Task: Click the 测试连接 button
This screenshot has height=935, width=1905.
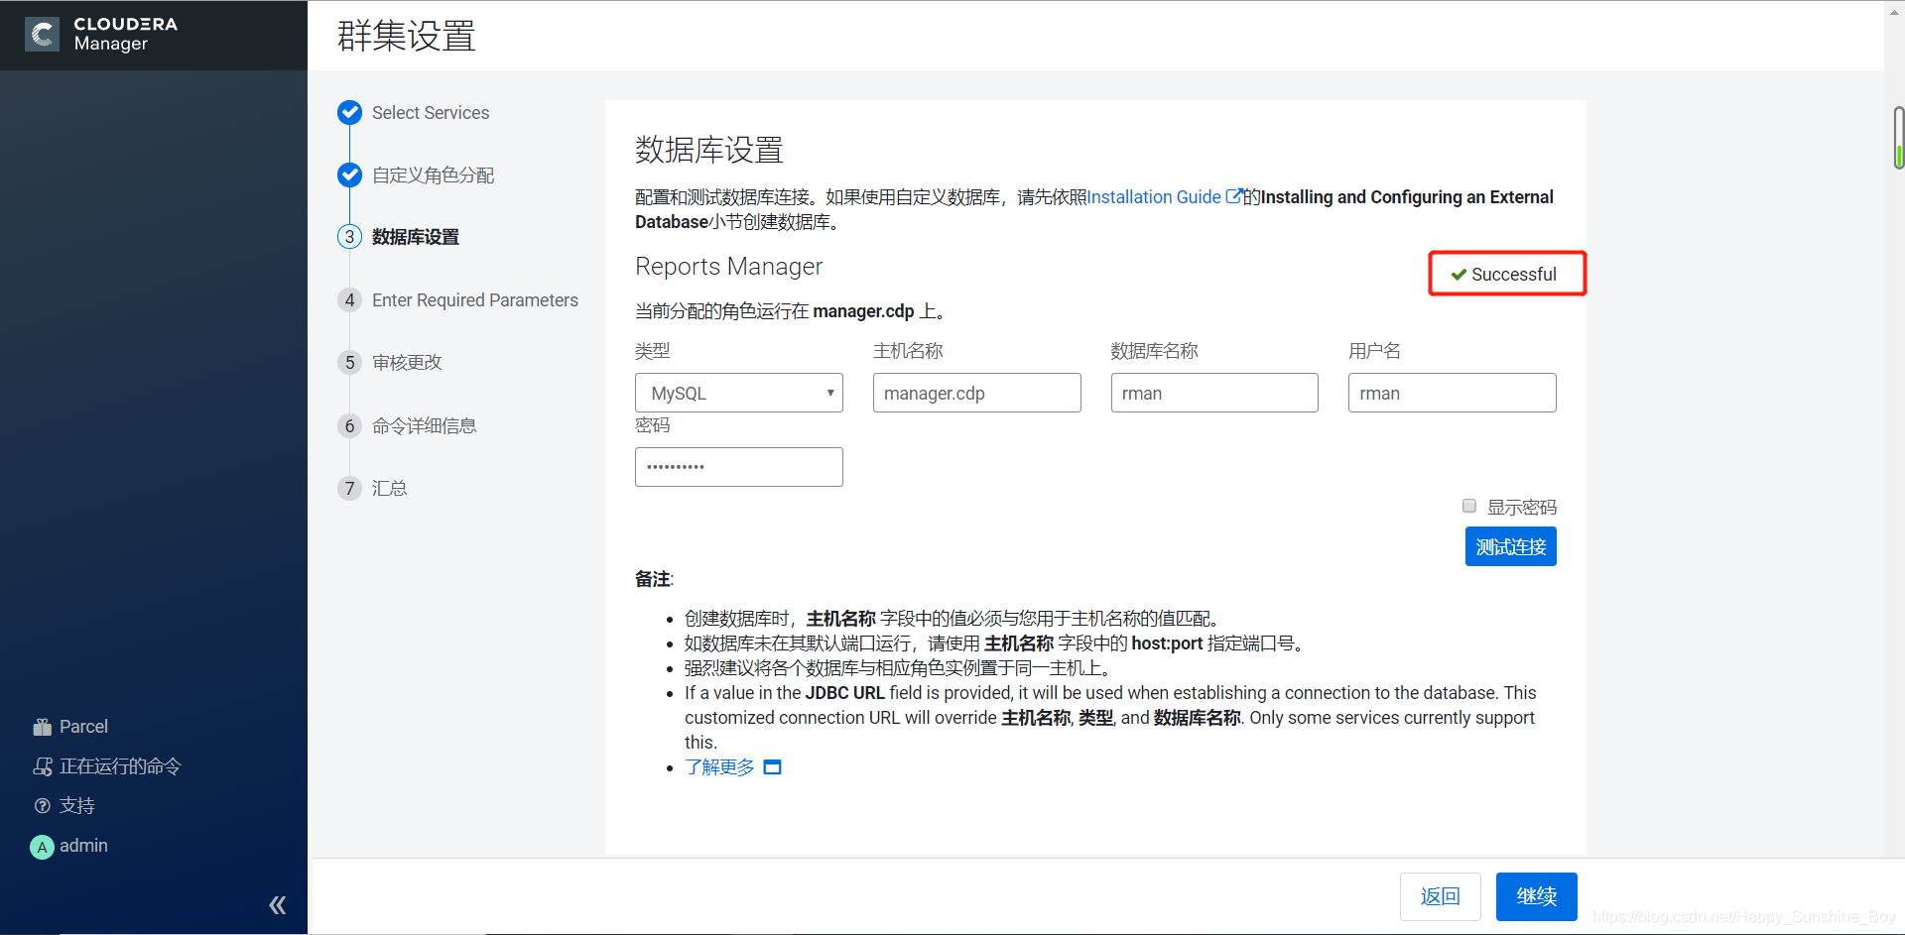Action: (1510, 546)
